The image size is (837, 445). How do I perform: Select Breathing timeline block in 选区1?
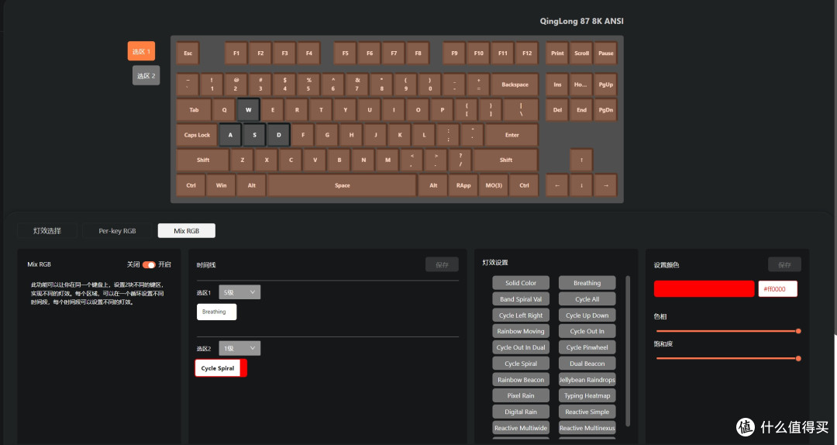click(216, 312)
